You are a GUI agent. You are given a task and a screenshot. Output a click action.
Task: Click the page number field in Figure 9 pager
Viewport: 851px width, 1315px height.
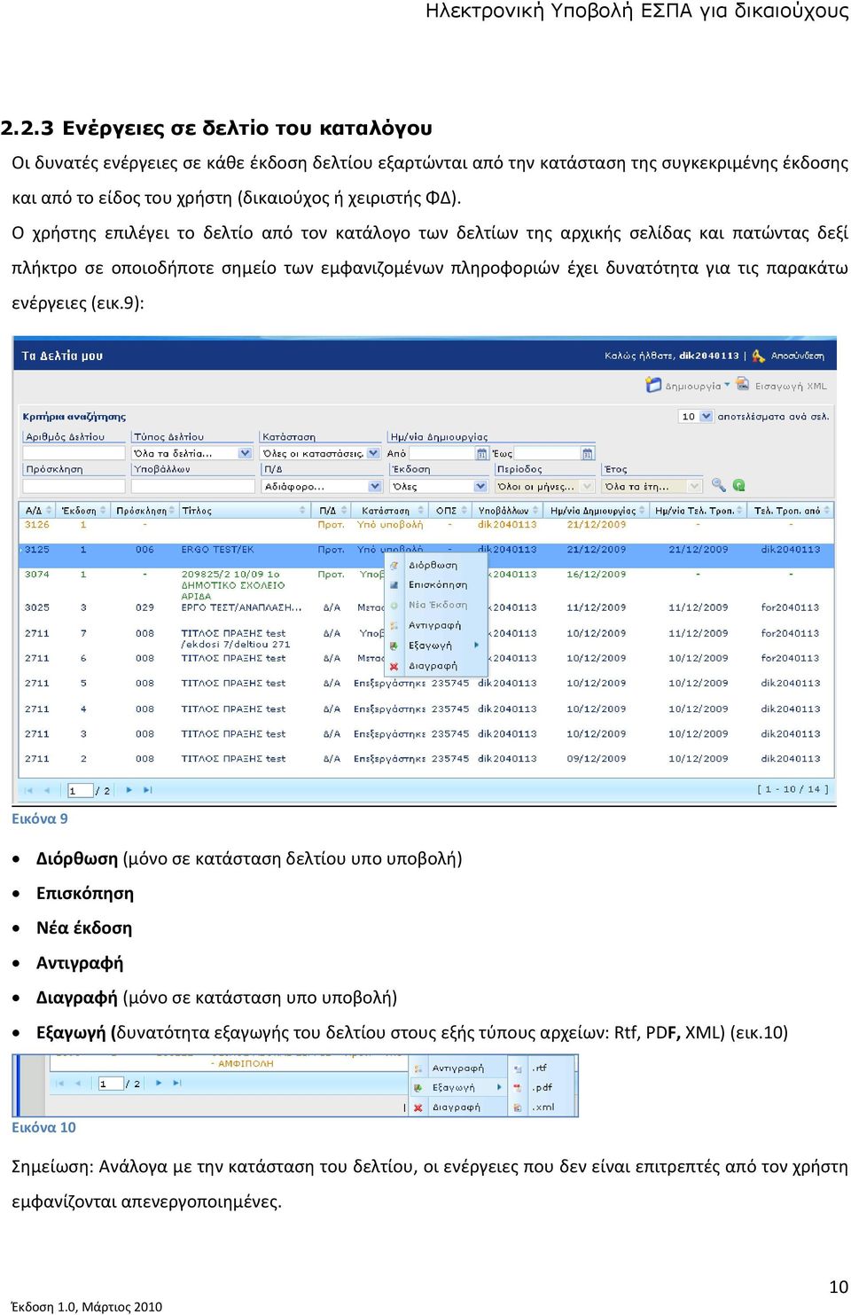(x=81, y=790)
